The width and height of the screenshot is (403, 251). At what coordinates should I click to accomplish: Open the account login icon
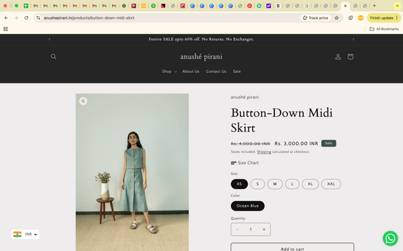click(338, 57)
